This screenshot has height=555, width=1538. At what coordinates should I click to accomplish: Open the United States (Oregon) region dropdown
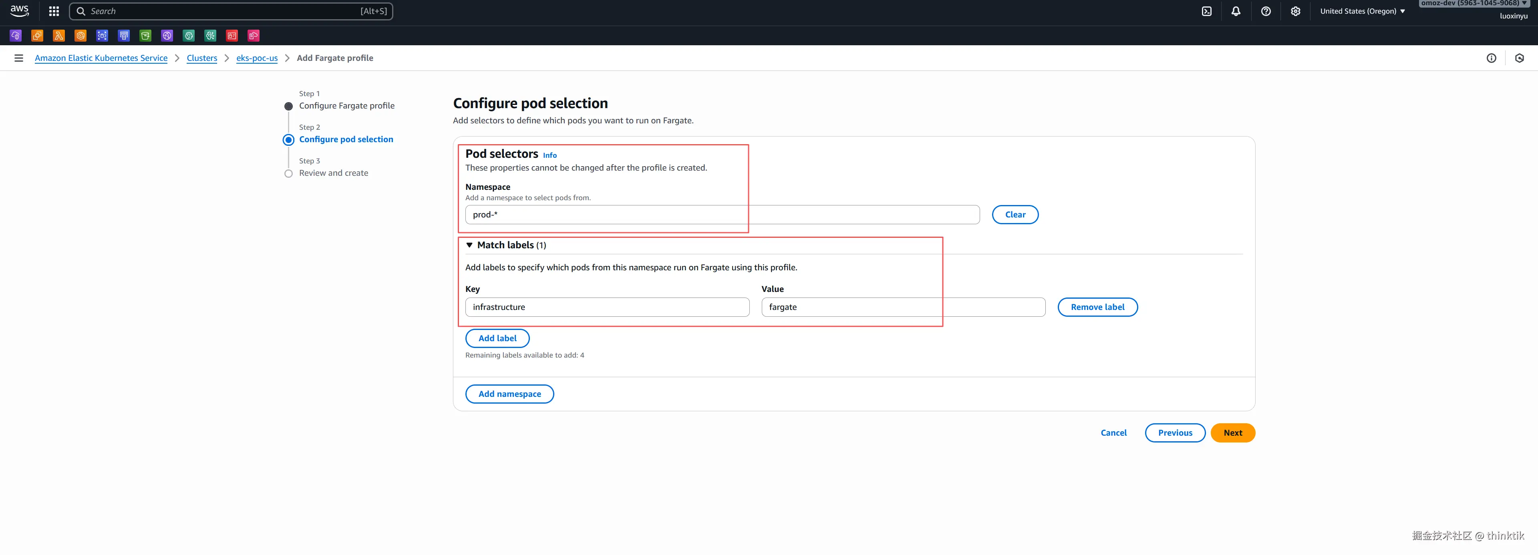(x=1362, y=11)
